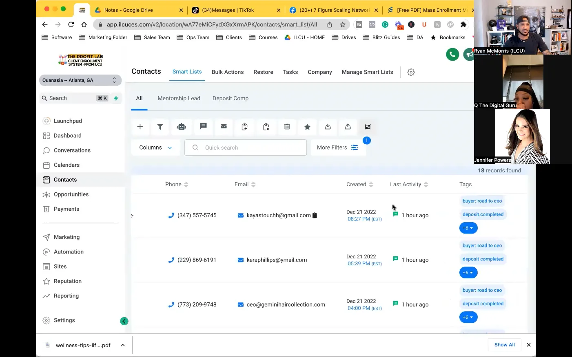Click the star review icon

tap(308, 127)
